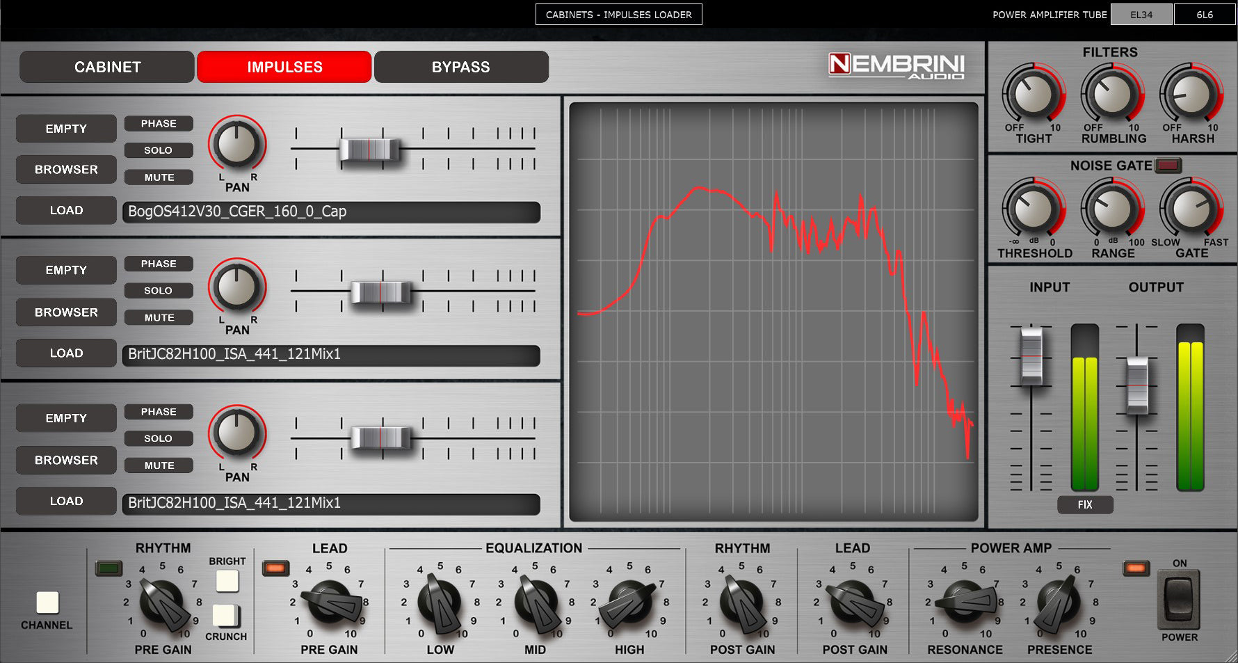Viewport: 1238px width, 663px height.
Task: Click the Lead PRE GAIN knob
Action: tap(329, 602)
